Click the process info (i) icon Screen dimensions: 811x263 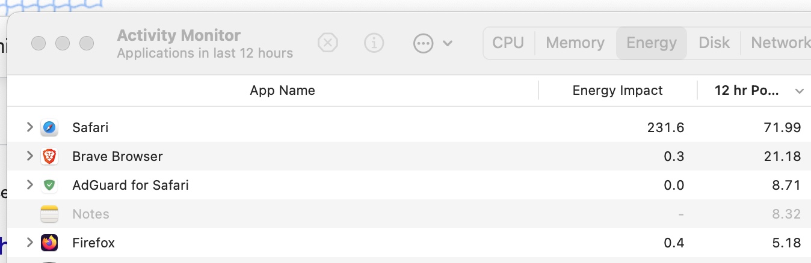(374, 43)
